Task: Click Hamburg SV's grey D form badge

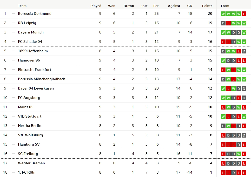Action: point(239,145)
